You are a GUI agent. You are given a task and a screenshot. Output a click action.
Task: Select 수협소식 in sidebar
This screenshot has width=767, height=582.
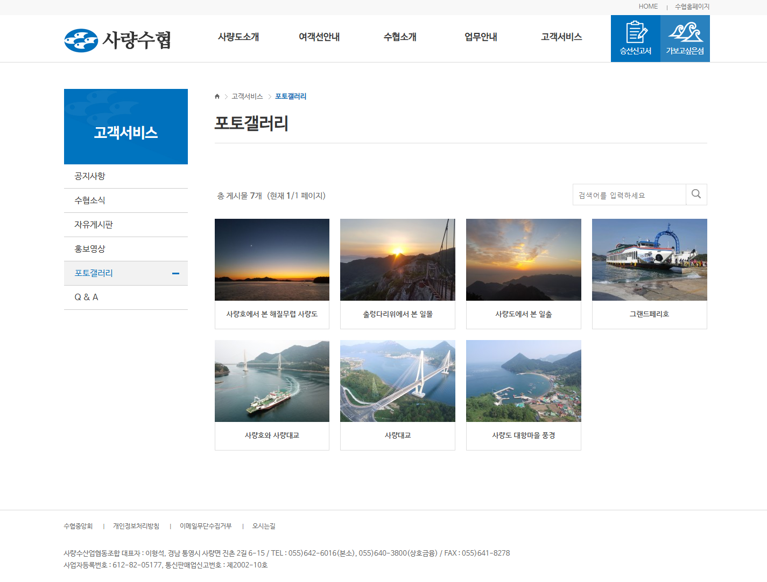[126, 200]
